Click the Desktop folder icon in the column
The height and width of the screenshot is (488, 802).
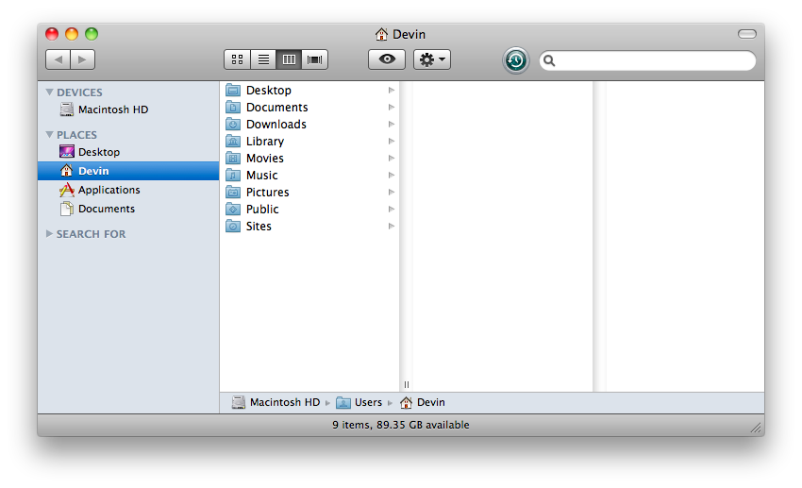point(233,90)
